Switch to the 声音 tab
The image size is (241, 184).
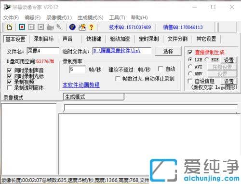[67, 39]
